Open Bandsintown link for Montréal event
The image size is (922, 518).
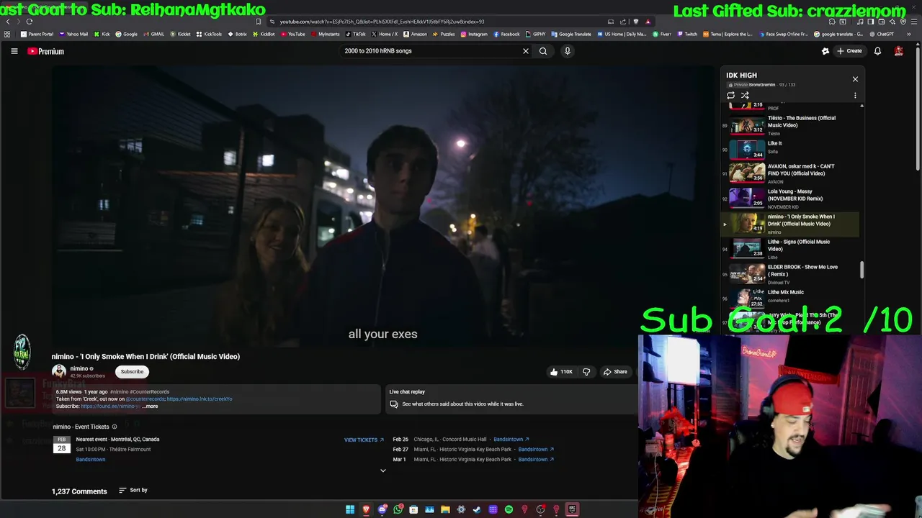pyautogui.click(x=91, y=460)
